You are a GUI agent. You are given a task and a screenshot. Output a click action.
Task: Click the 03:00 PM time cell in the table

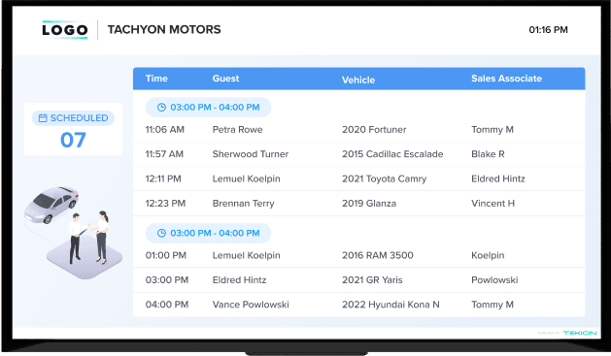click(x=167, y=280)
